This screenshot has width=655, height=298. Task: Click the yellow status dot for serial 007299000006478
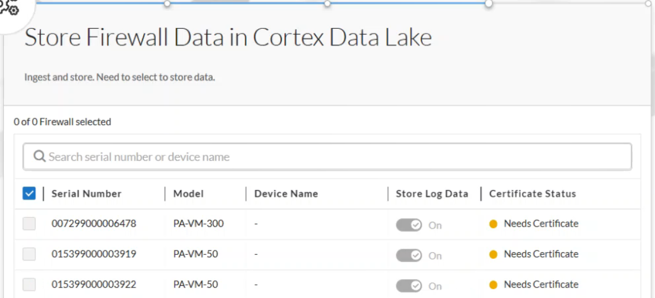493,224
